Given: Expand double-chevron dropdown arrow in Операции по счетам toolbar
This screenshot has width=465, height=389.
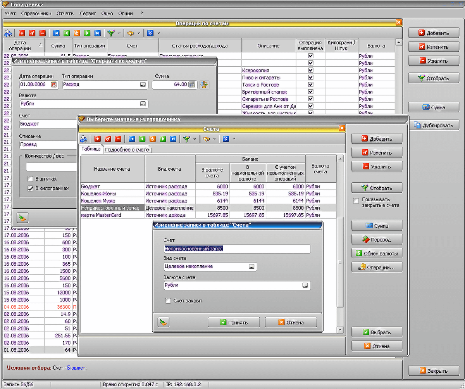Looking at the screenshot, I should (158, 33).
